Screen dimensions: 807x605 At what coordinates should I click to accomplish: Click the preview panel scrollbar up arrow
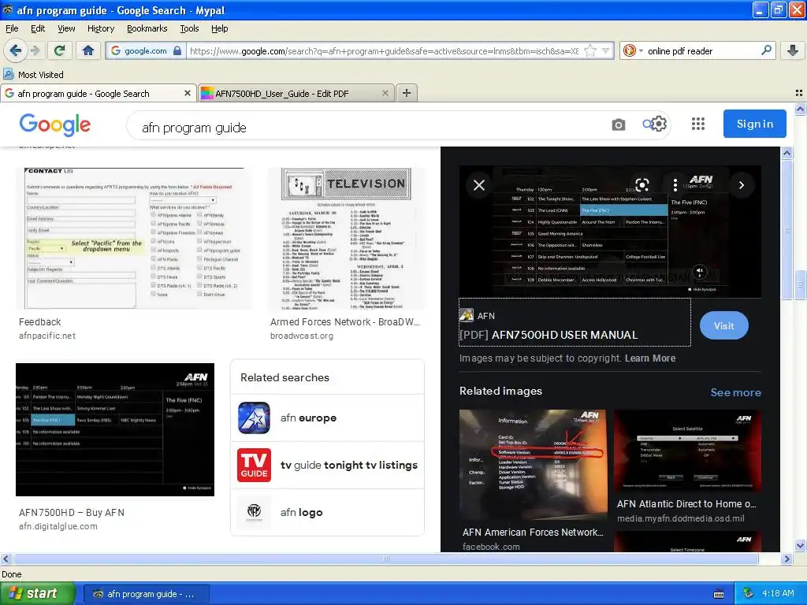click(787, 153)
